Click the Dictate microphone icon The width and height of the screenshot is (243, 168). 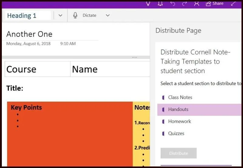tap(75, 15)
